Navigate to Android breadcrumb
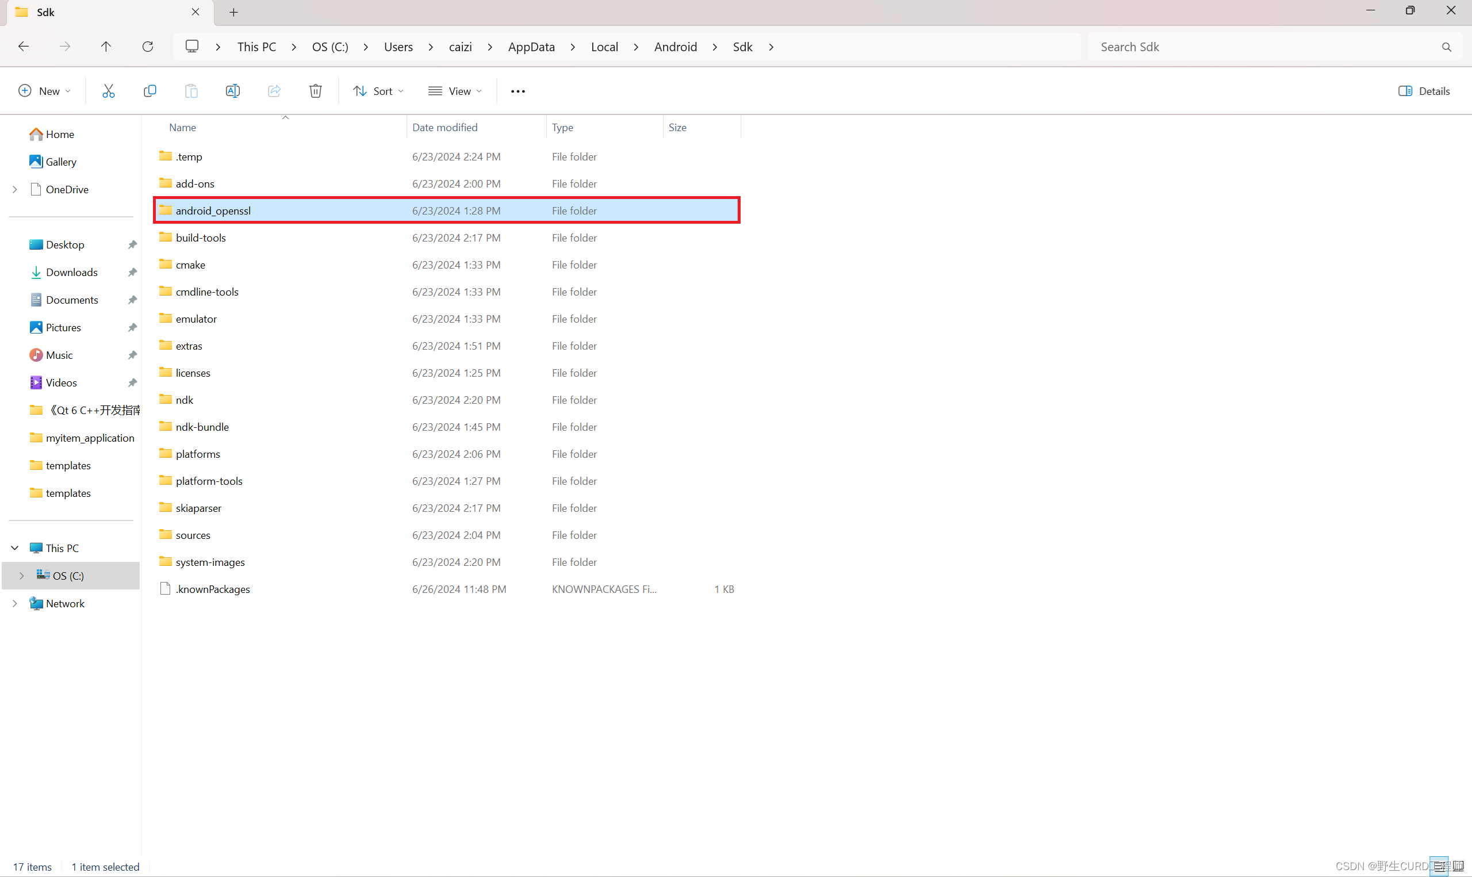 coord(676,47)
